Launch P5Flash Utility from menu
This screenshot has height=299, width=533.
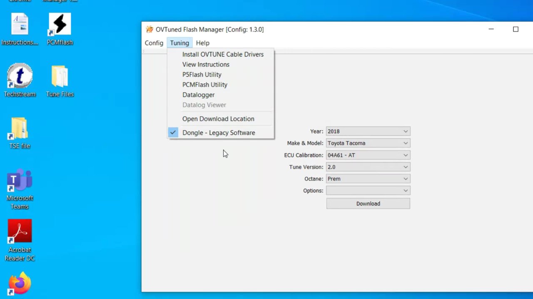[221, 74]
